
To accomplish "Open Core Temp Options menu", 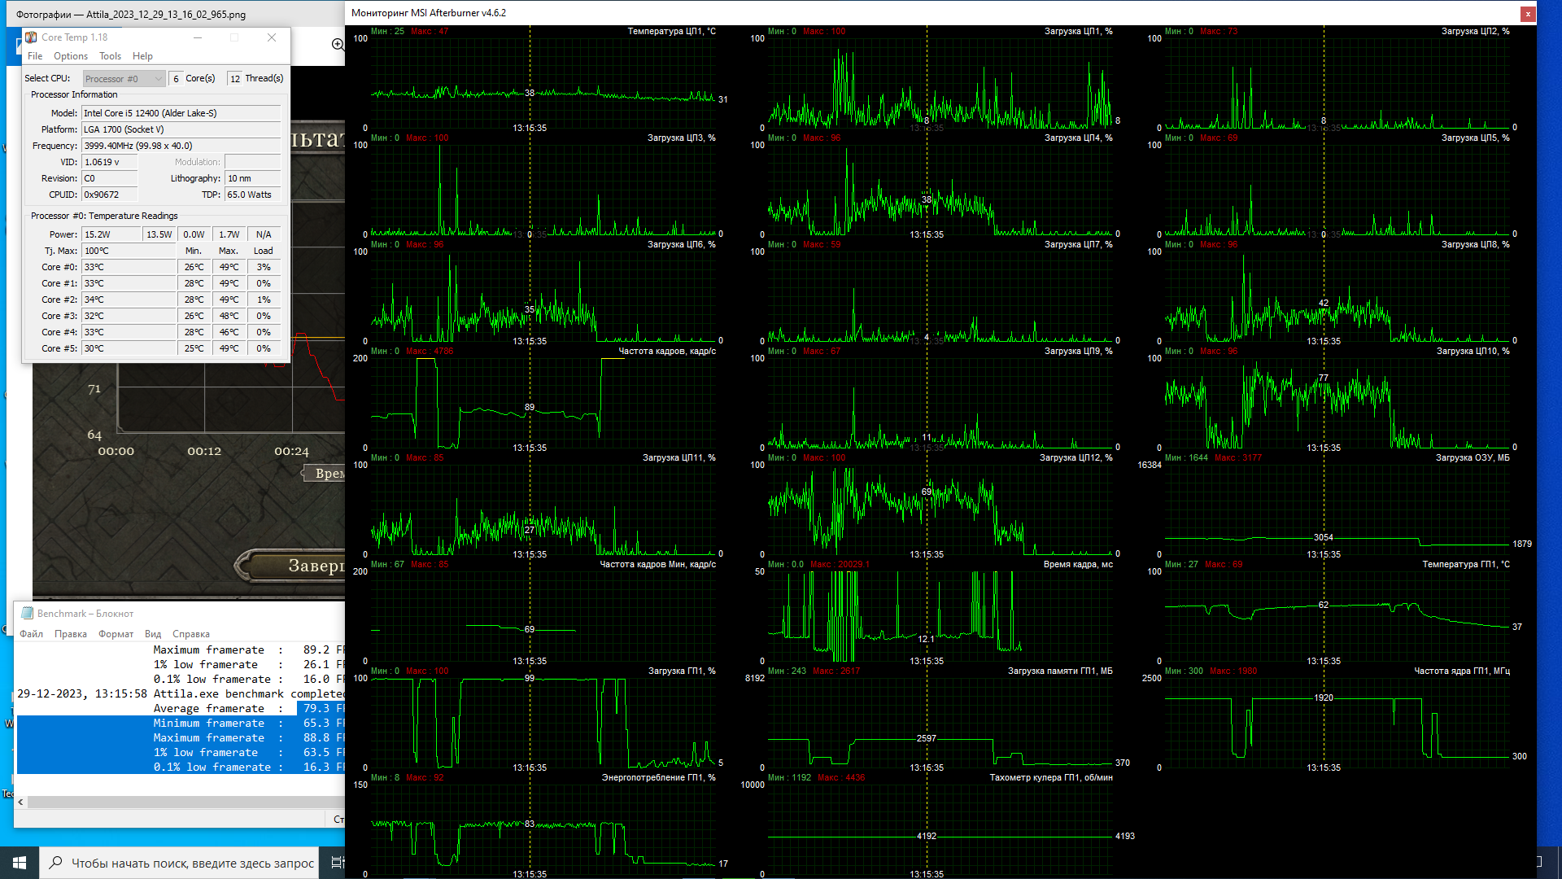I will coord(71,56).
